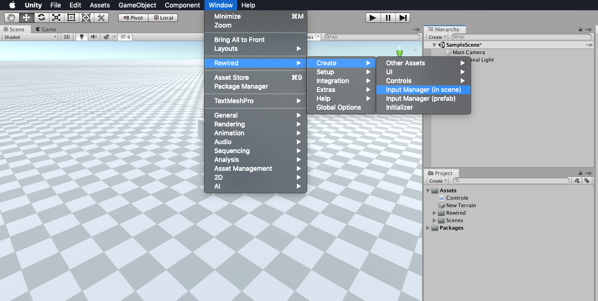This screenshot has height=301, width=598.
Task: Toggle Pivot handle position button
Action: (134, 18)
